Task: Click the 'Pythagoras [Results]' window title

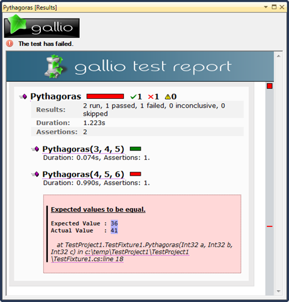Action: (x=30, y=8)
